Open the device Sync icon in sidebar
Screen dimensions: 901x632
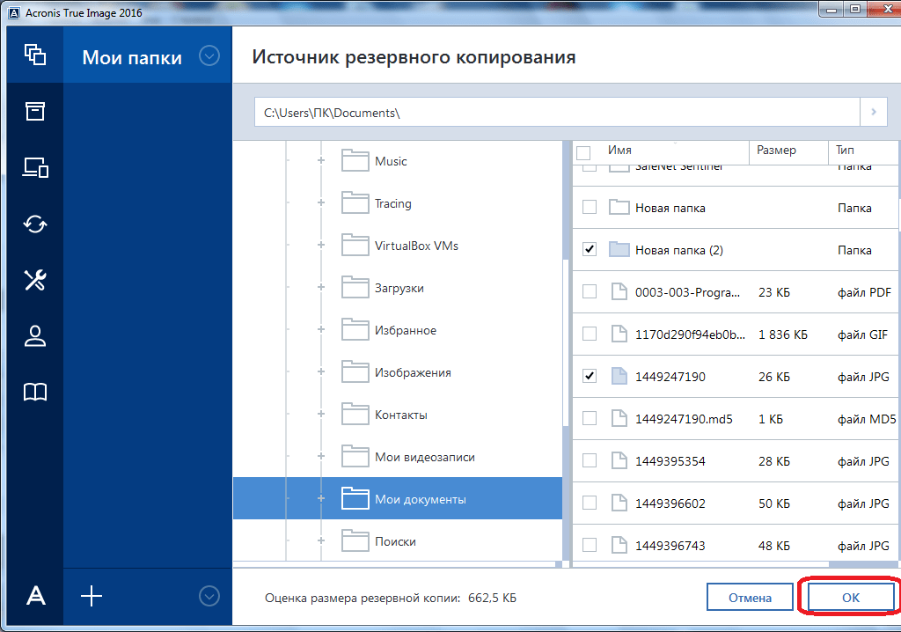point(35,167)
